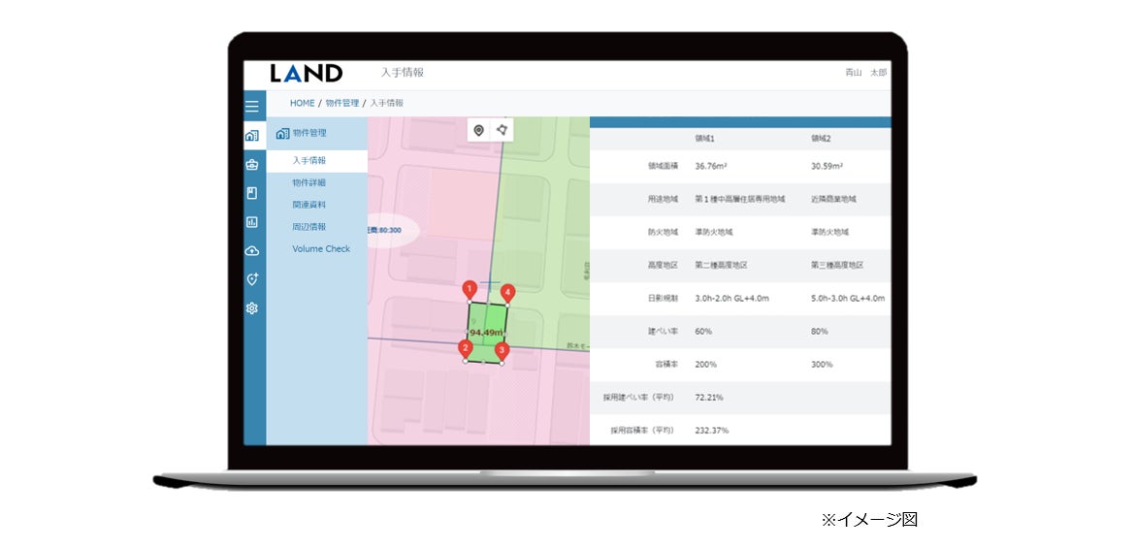Click the 領域面積 row label
The width and height of the screenshot is (1135, 549).
point(663,166)
